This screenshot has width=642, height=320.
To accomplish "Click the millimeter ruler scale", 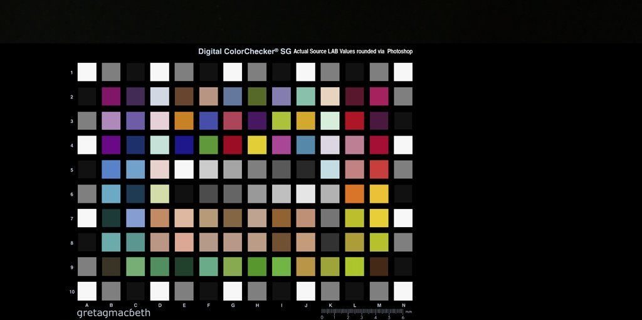I will (x=364, y=311).
